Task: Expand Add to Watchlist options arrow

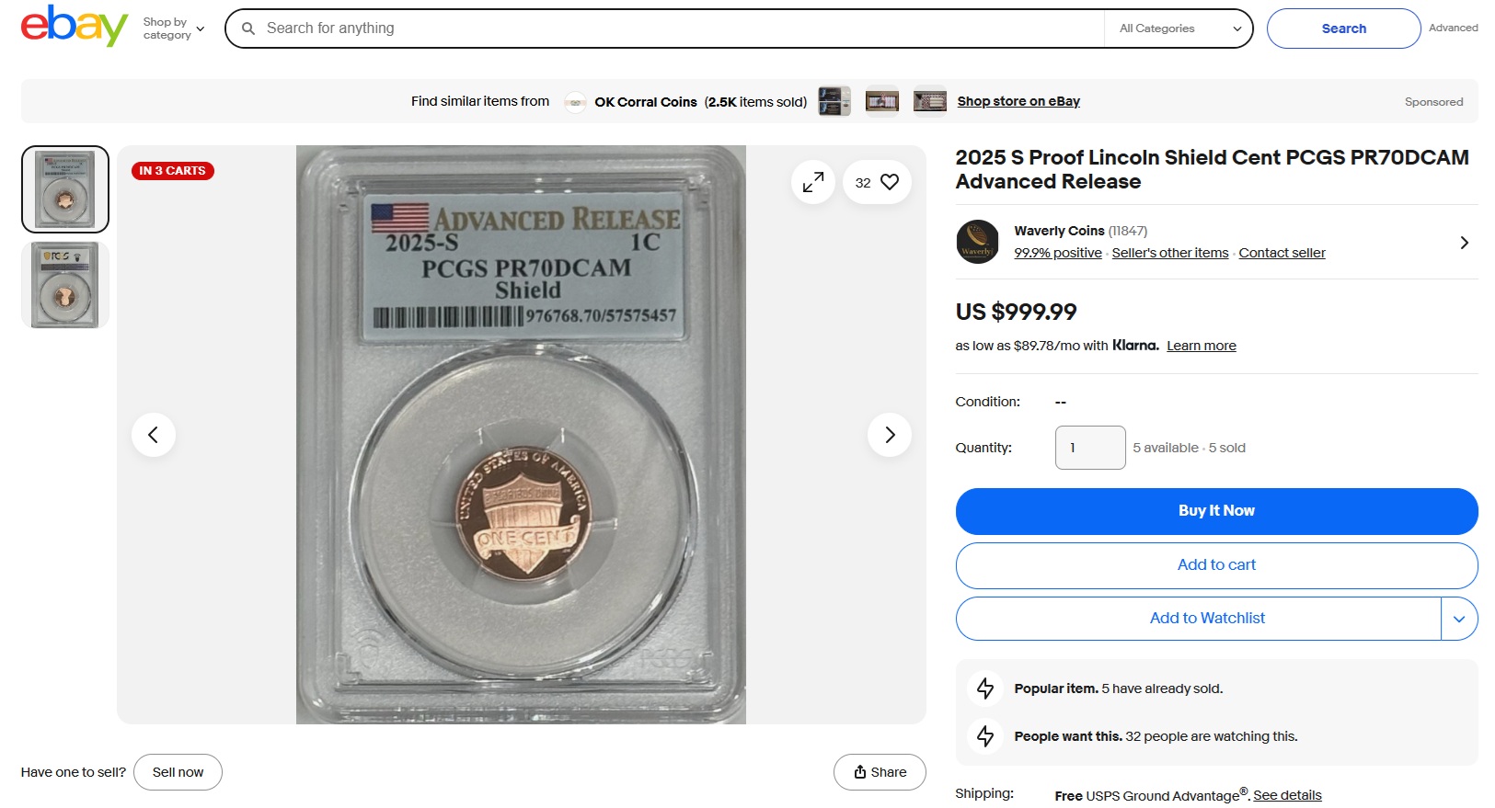Action: click(1459, 619)
